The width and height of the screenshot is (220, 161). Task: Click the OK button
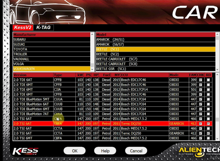pyautogui.click(x=74, y=151)
